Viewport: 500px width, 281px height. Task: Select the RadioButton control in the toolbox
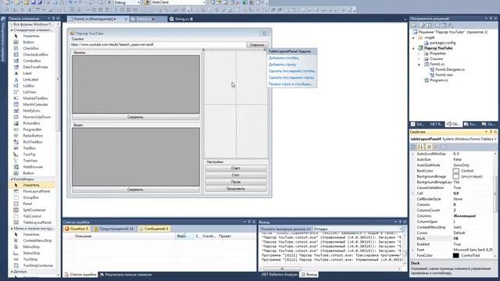tap(33, 136)
